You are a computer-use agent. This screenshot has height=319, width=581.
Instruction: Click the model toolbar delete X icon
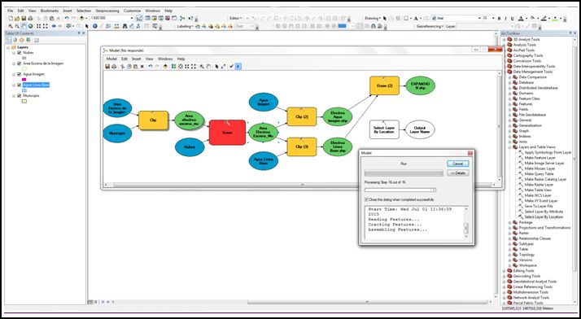(142, 66)
